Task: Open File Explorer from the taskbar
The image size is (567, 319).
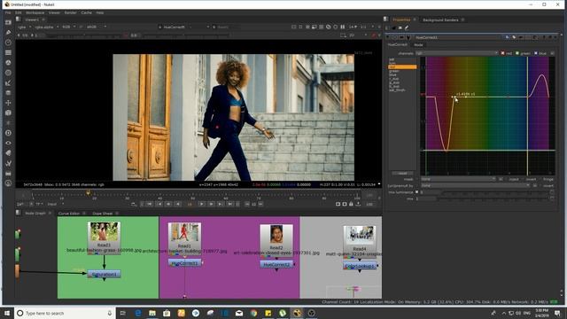Action: [152, 313]
